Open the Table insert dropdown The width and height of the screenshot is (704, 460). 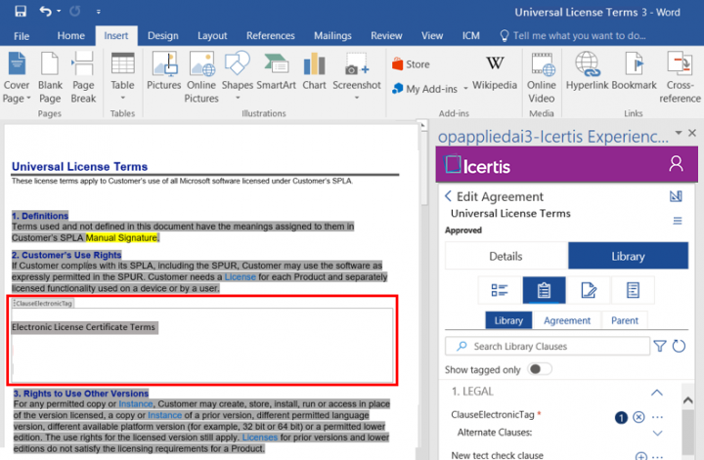[122, 76]
